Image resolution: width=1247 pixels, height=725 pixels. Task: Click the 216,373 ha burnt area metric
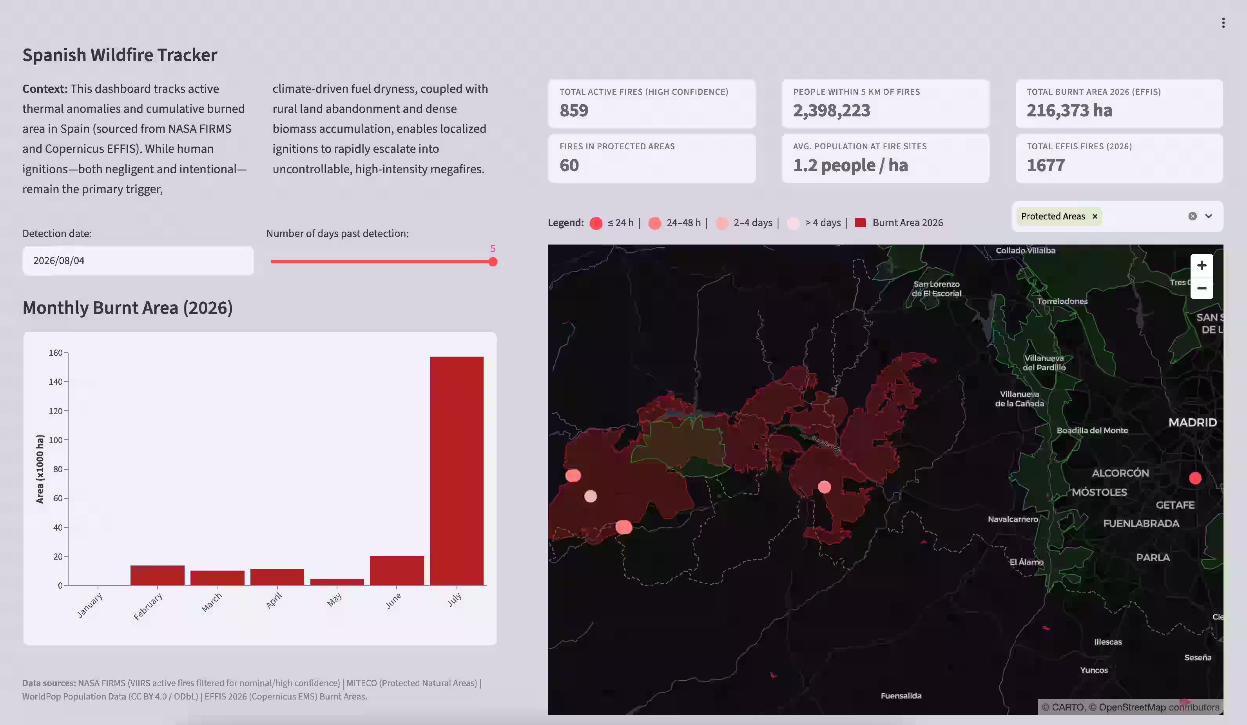click(1069, 111)
